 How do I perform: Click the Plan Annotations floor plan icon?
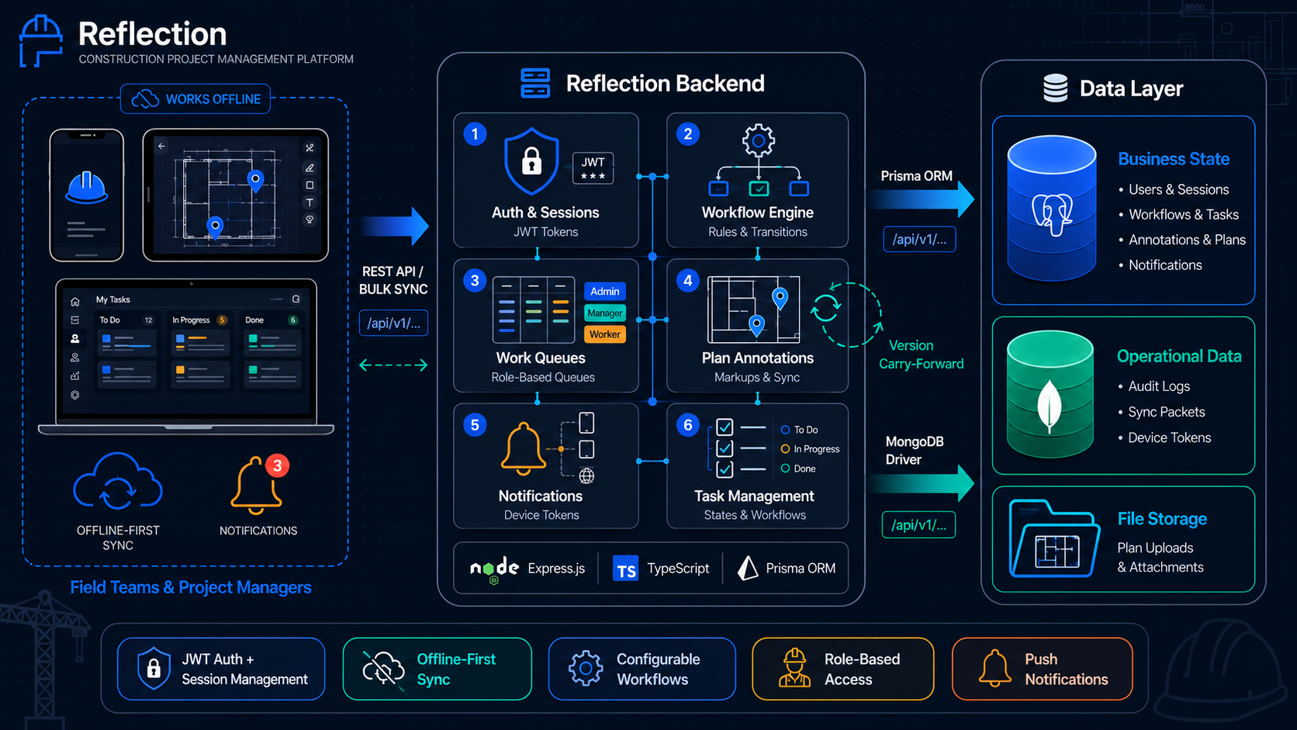pos(753,310)
